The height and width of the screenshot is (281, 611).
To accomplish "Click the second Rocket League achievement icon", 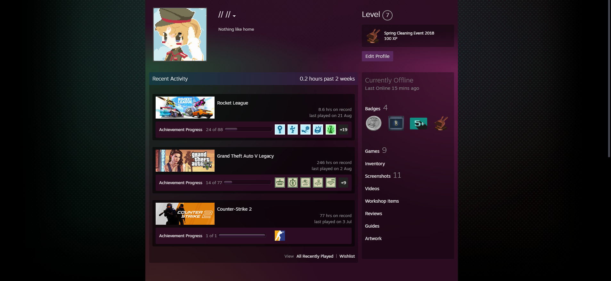I will tap(293, 129).
